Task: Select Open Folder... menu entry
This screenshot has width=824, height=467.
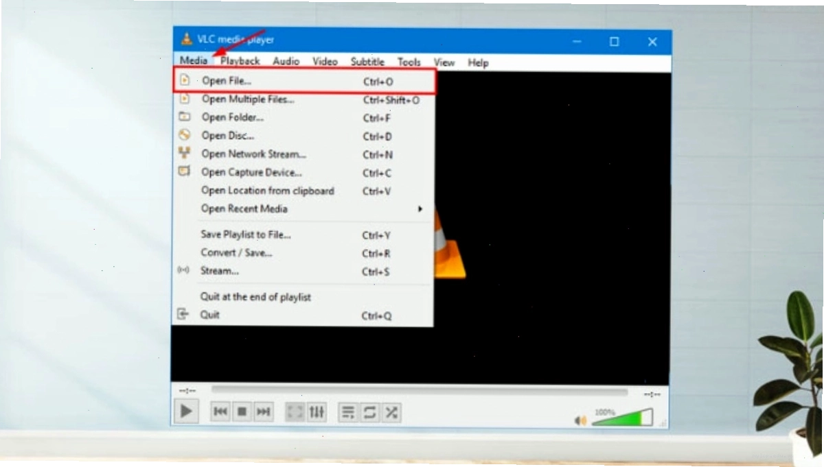Action: (304, 117)
